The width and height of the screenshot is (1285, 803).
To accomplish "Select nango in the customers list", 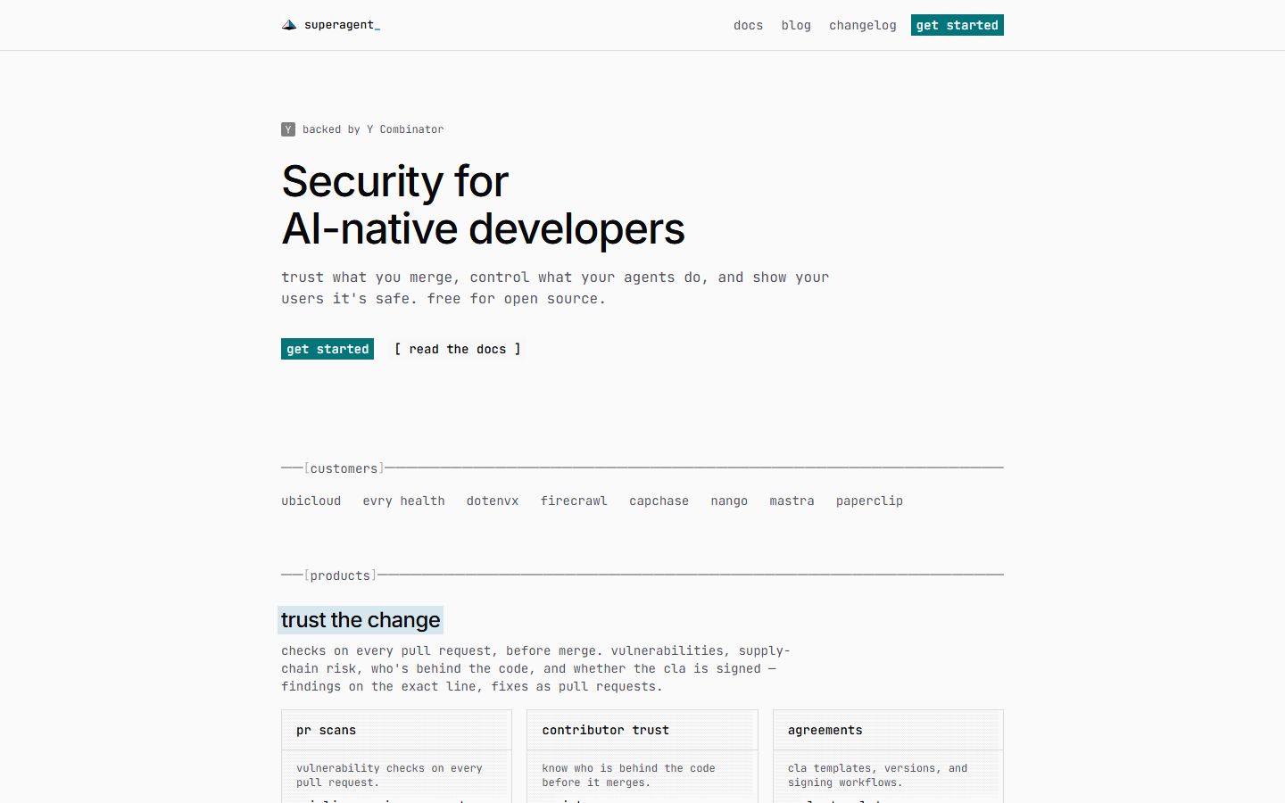I will 729,501.
